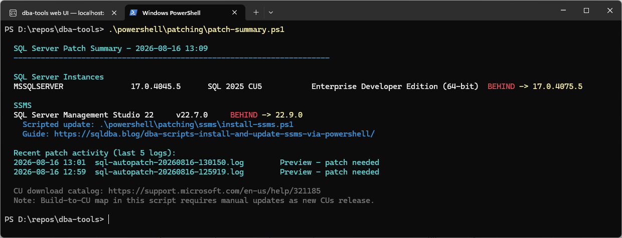Click 'Recent patch activity (last 5 logs)' heading
The height and width of the screenshot is (238, 622).
[x=95, y=153]
